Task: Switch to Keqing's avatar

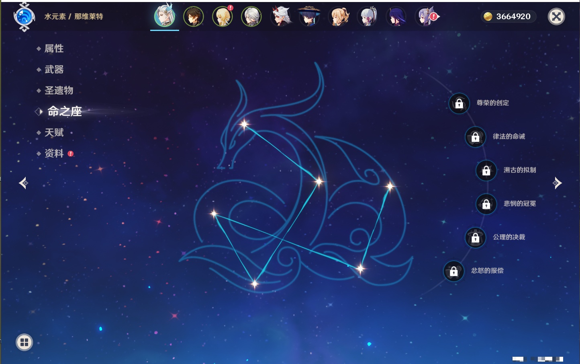Action: [x=425, y=16]
